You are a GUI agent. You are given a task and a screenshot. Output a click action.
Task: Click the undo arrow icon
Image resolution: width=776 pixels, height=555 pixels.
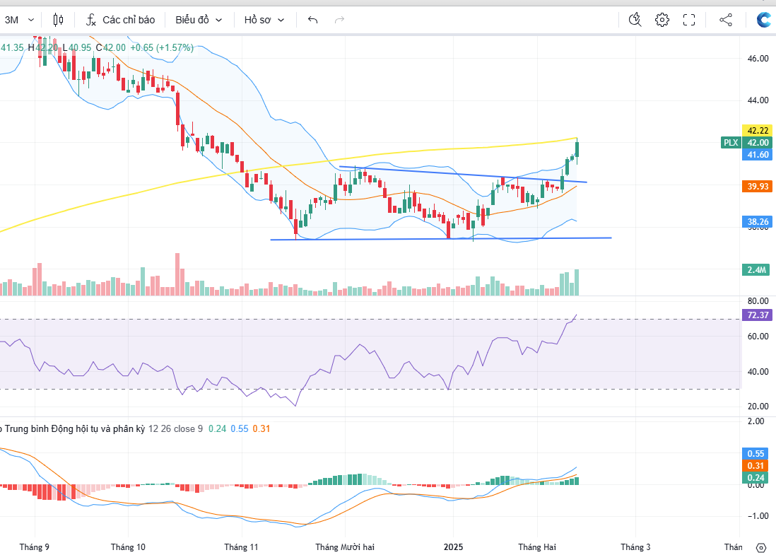click(313, 20)
